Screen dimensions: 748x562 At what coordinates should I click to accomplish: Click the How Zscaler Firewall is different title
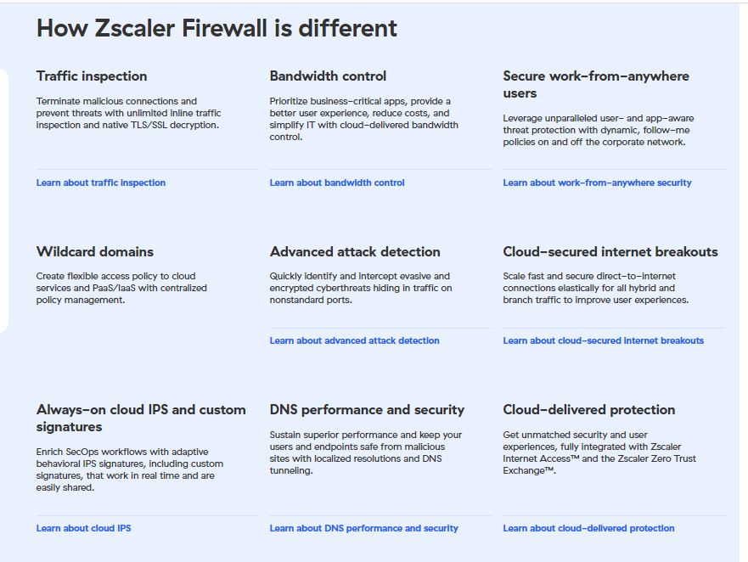click(x=215, y=28)
